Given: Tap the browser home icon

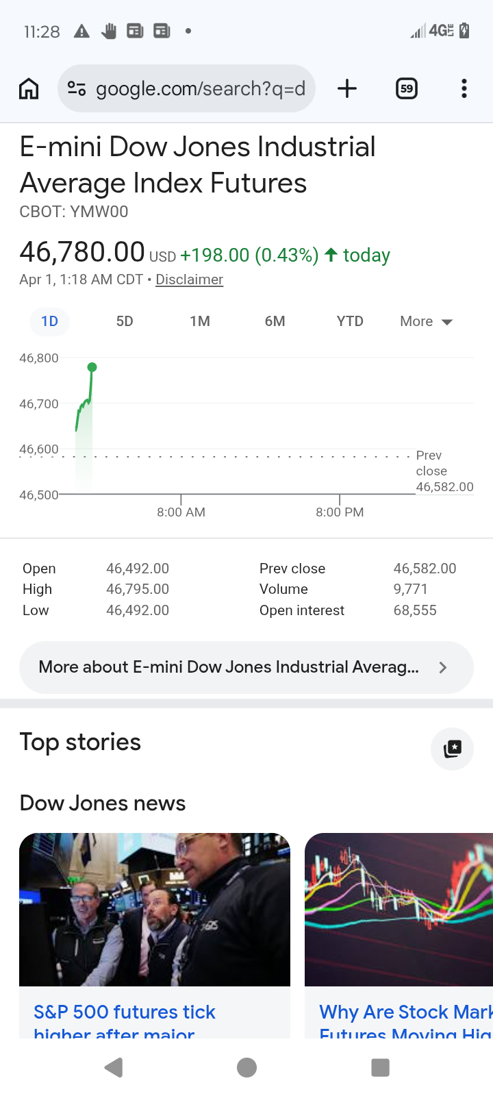Looking at the screenshot, I should click(x=29, y=88).
